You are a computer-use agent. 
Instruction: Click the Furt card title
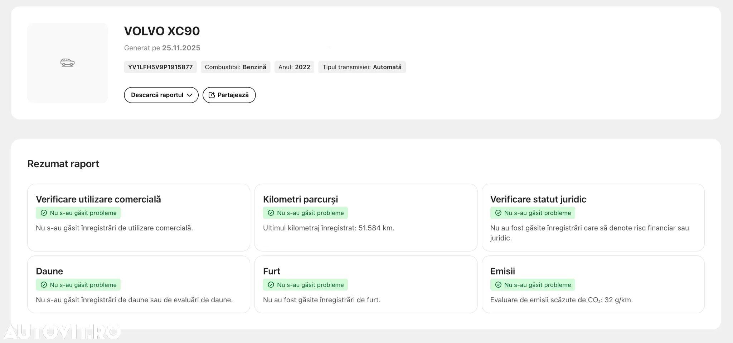point(271,271)
